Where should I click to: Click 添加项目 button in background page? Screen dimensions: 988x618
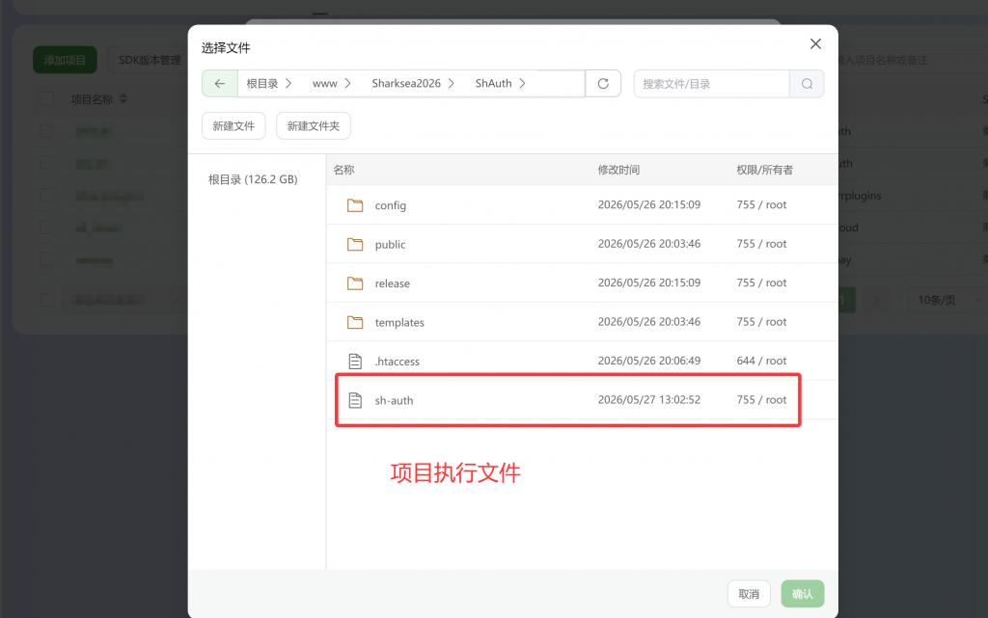(x=65, y=60)
